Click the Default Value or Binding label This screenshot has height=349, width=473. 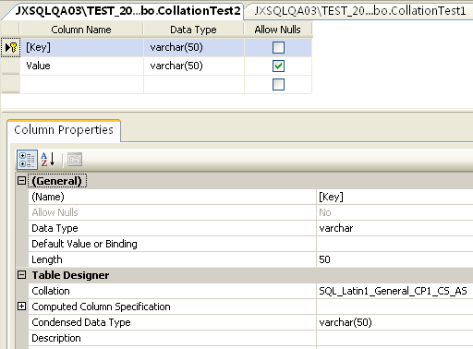pyautogui.click(x=84, y=244)
